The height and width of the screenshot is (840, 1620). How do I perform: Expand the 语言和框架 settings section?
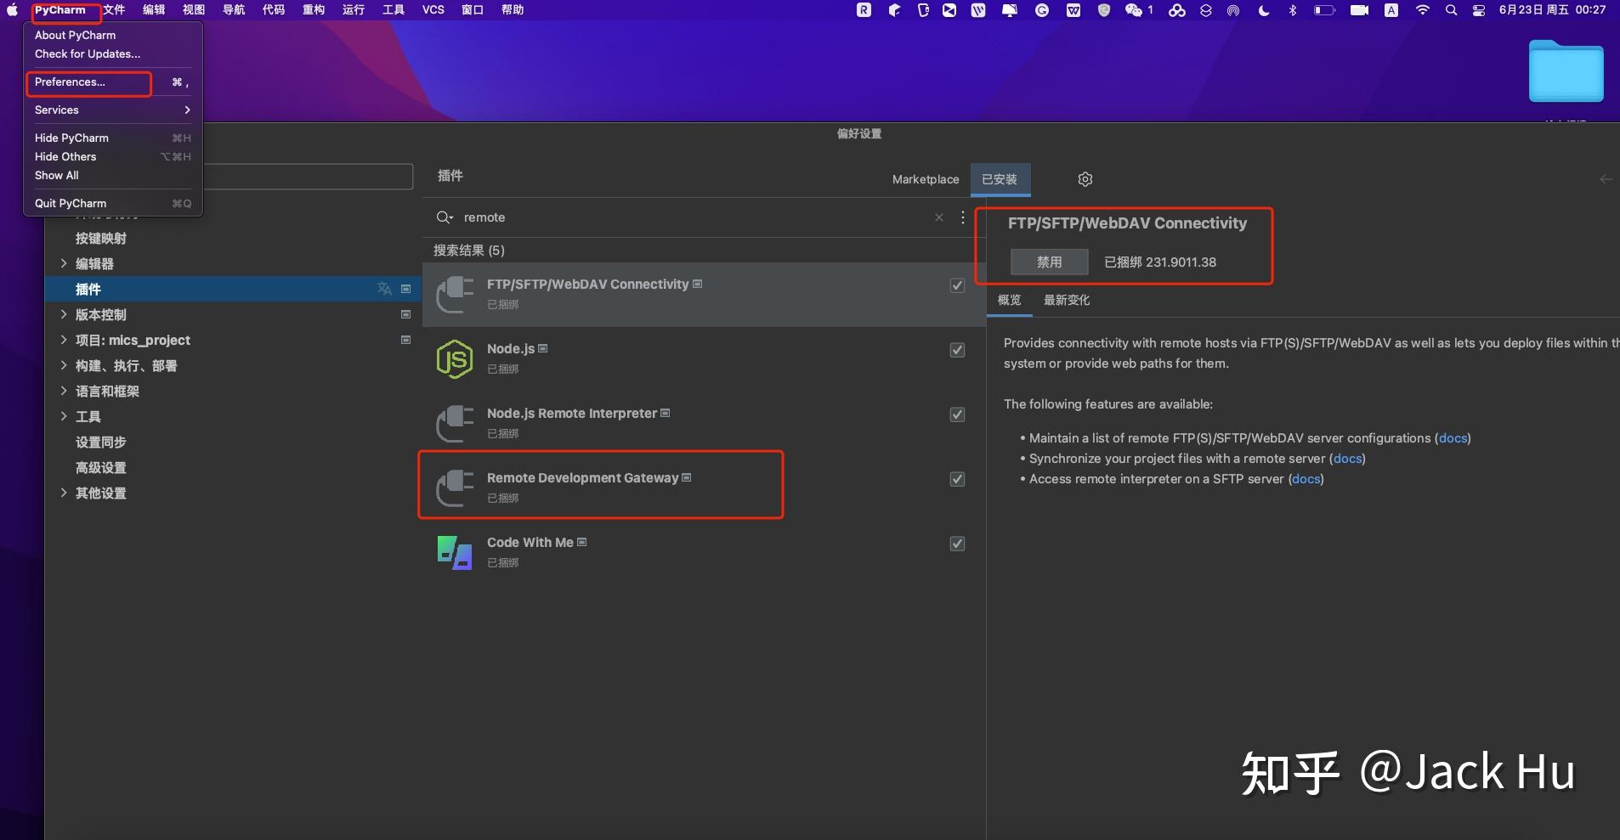tap(65, 391)
